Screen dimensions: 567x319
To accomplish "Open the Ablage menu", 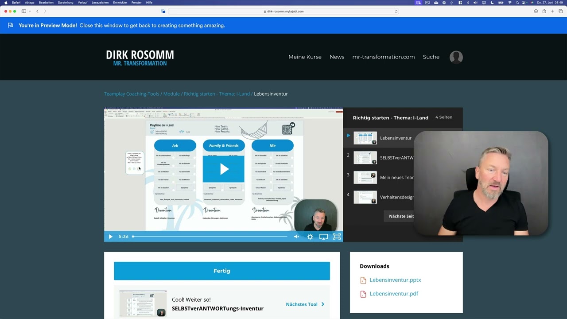I will pyautogui.click(x=29, y=3).
